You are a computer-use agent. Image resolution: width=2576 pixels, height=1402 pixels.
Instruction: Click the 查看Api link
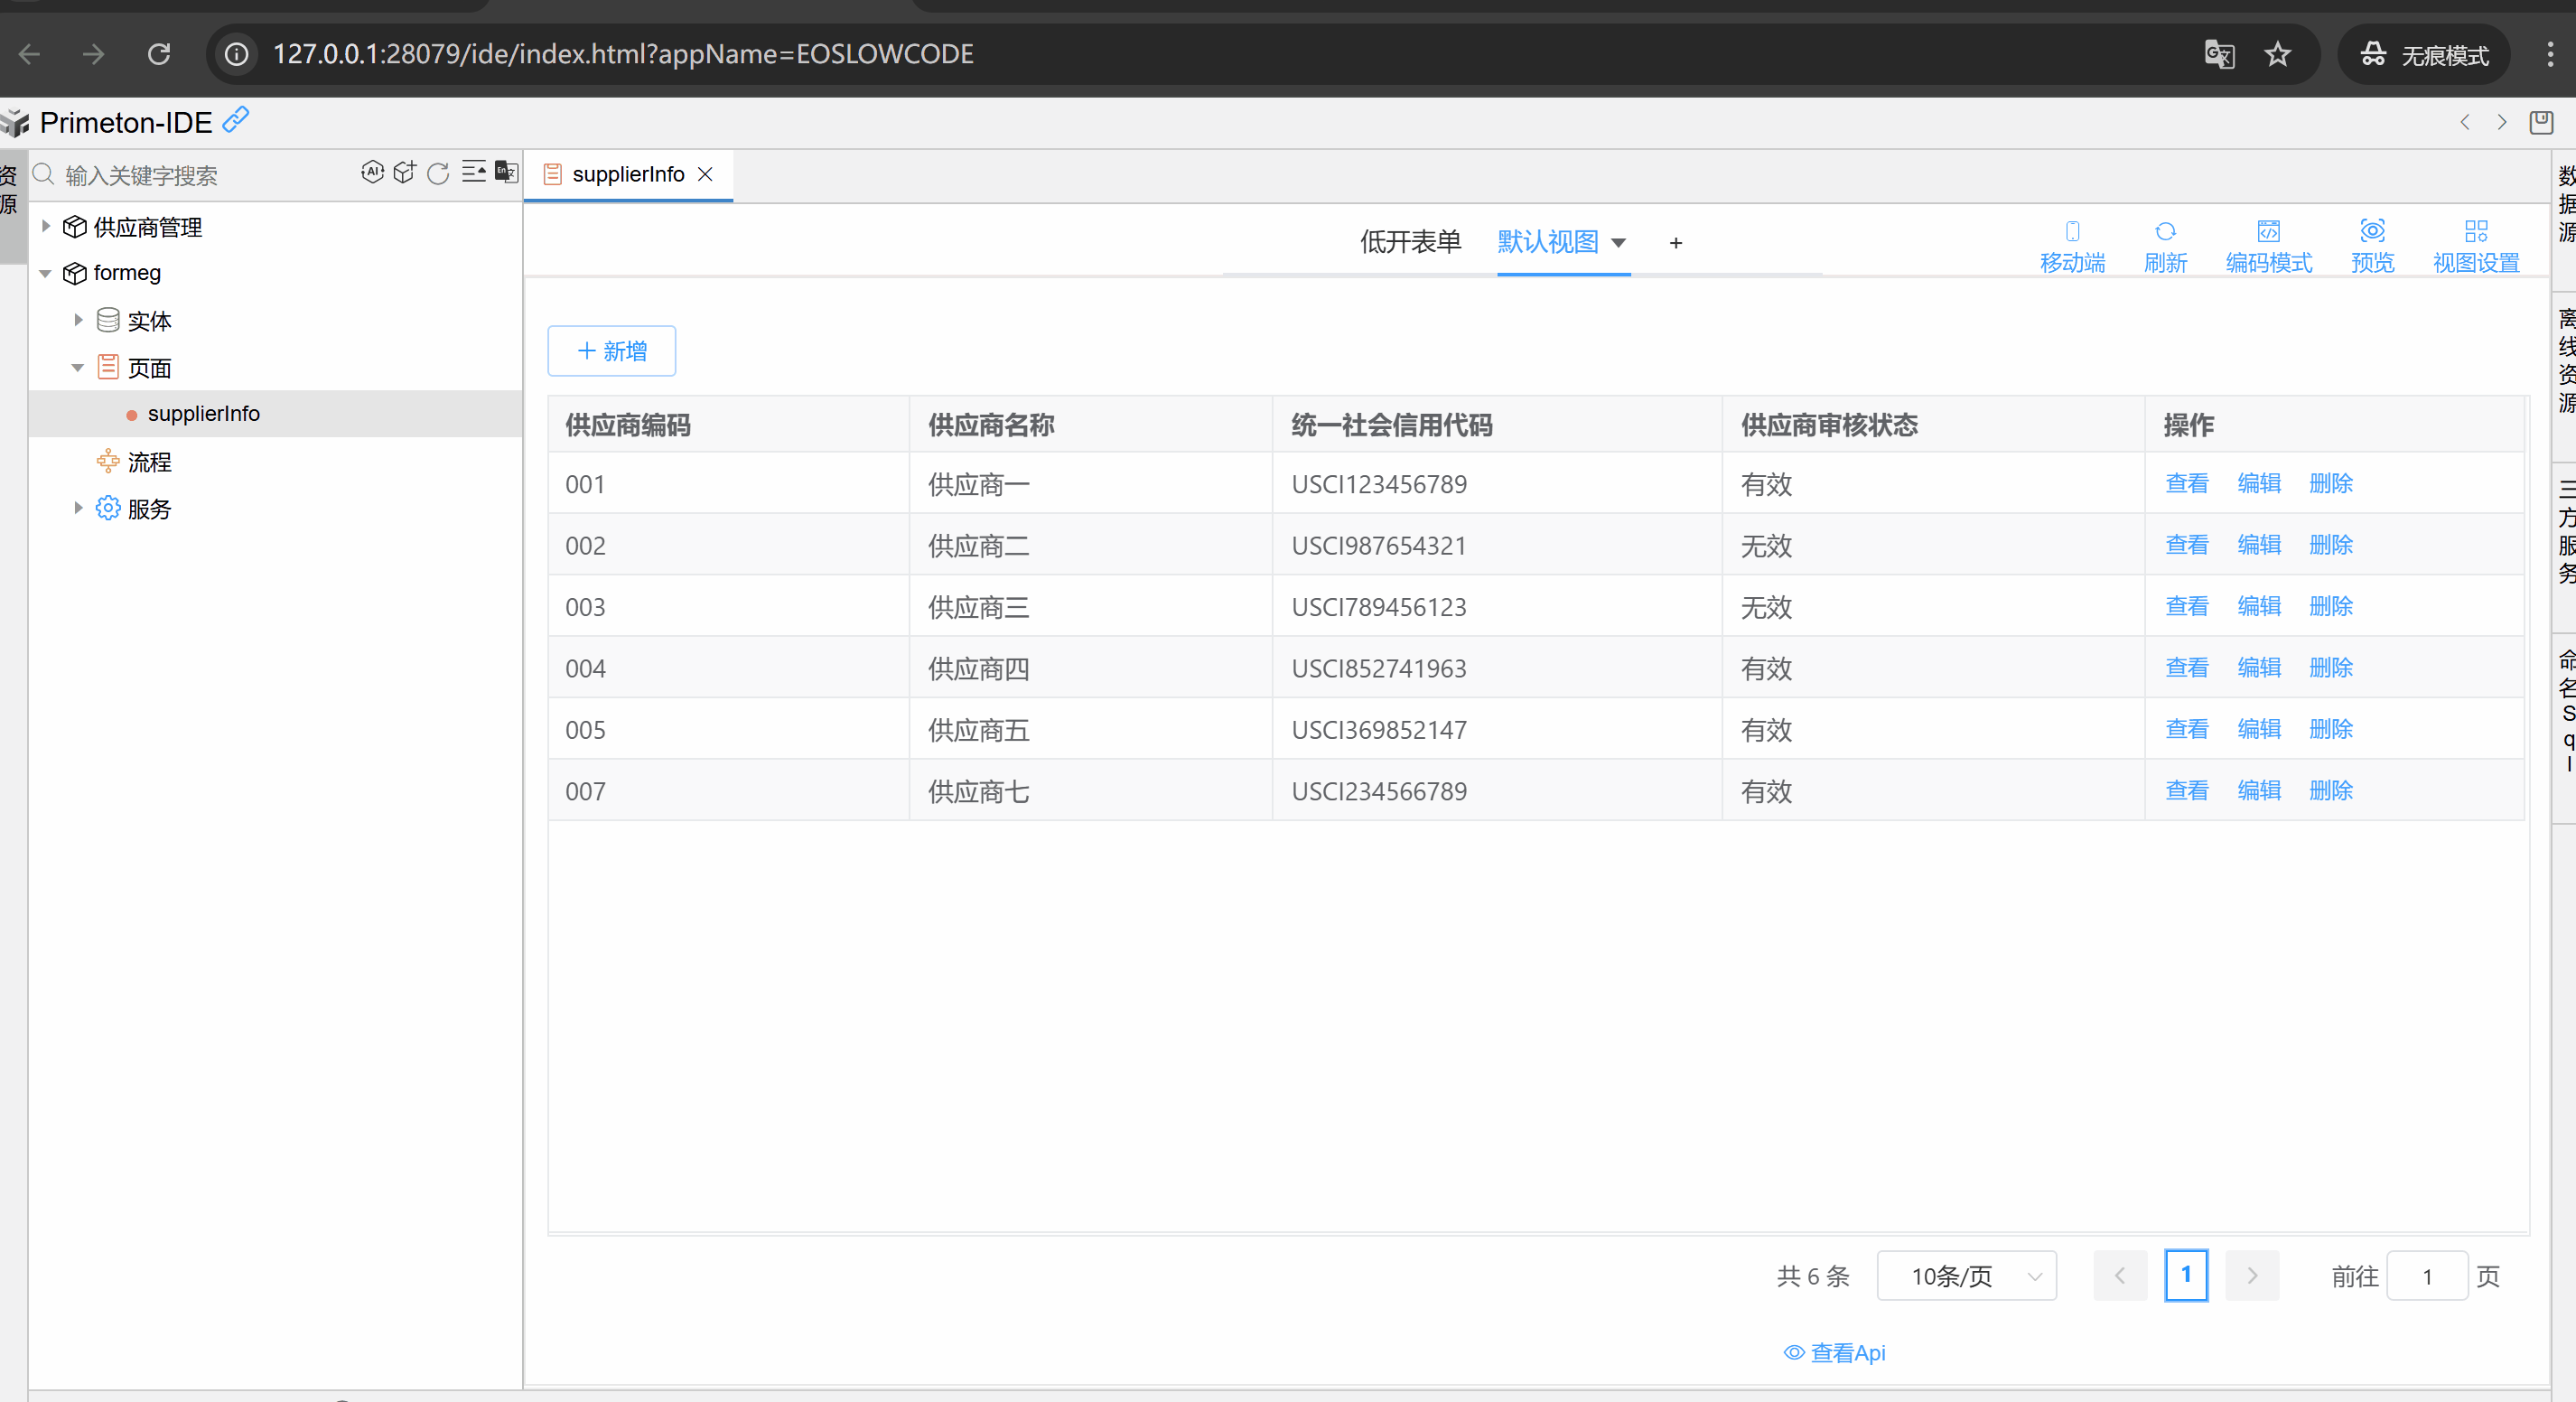(1835, 1353)
